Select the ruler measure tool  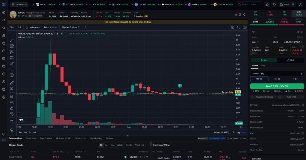point(12,83)
